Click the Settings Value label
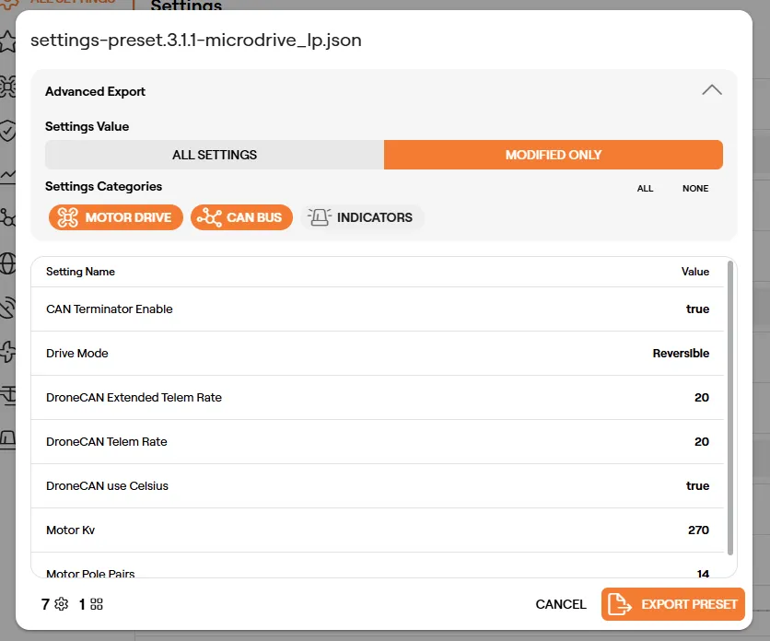Viewport: 770px width, 641px height. 87,126
